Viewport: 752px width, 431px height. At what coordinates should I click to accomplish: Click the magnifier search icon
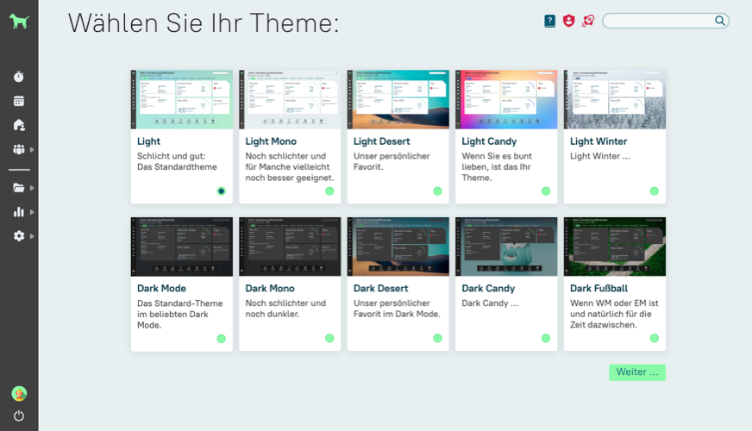720,21
